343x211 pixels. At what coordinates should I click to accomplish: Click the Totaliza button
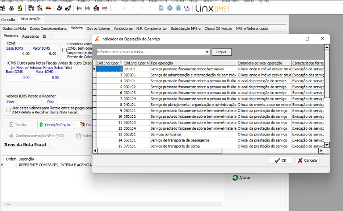click(18, 124)
